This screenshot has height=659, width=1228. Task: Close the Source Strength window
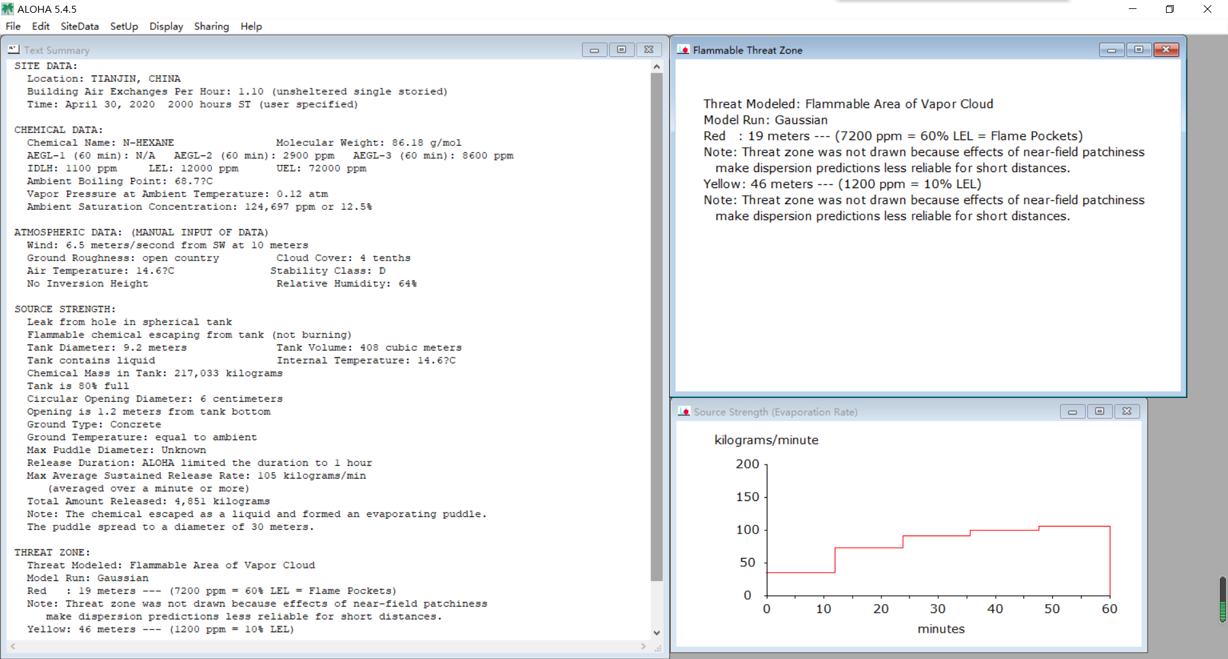tap(1127, 411)
